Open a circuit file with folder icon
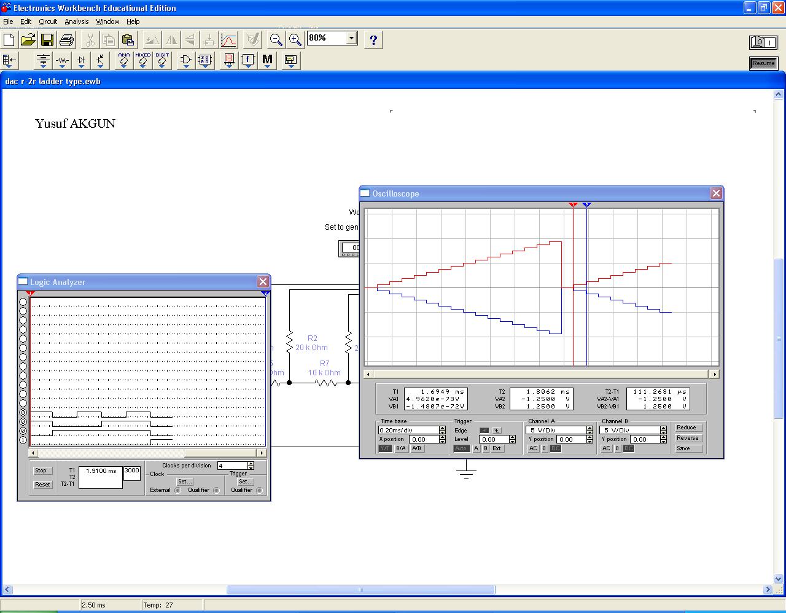The height and width of the screenshot is (613, 786). pyautogui.click(x=28, y=40)
